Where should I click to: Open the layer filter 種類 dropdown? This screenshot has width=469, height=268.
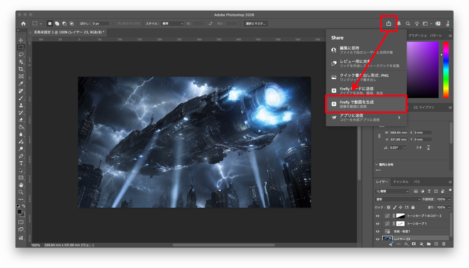pyautogui.click(x=392, y=191)
